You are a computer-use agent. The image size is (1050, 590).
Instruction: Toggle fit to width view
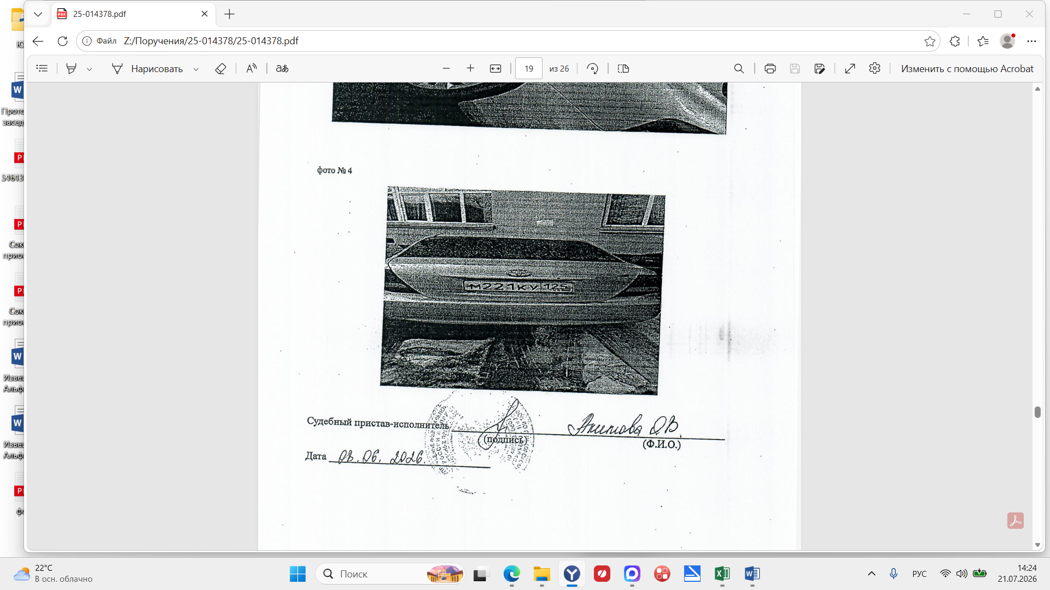[x=495, y=68]
